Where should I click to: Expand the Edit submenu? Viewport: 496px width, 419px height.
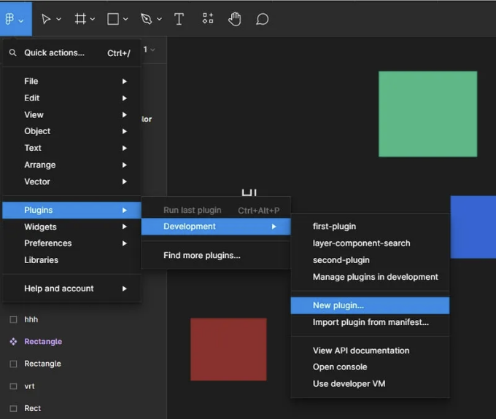coord(71,98)
